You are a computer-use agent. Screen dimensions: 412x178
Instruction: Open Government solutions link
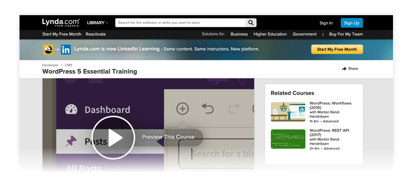coord(305,34)
